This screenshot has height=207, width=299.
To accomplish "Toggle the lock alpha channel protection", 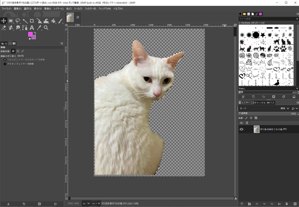I will coord(256,118).
